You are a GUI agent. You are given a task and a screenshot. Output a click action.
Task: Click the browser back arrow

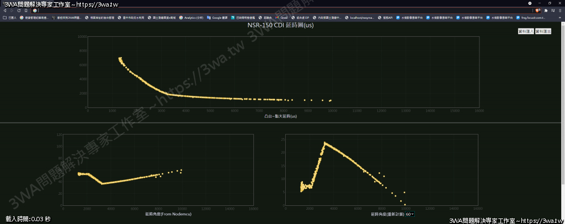[x=4, y=10]
